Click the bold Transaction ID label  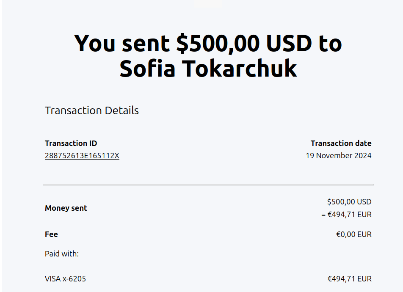point(71,143)
